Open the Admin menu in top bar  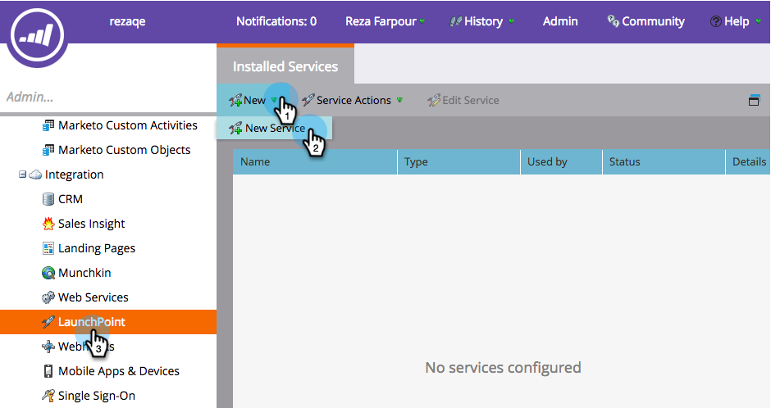click(x=560, y=21)
